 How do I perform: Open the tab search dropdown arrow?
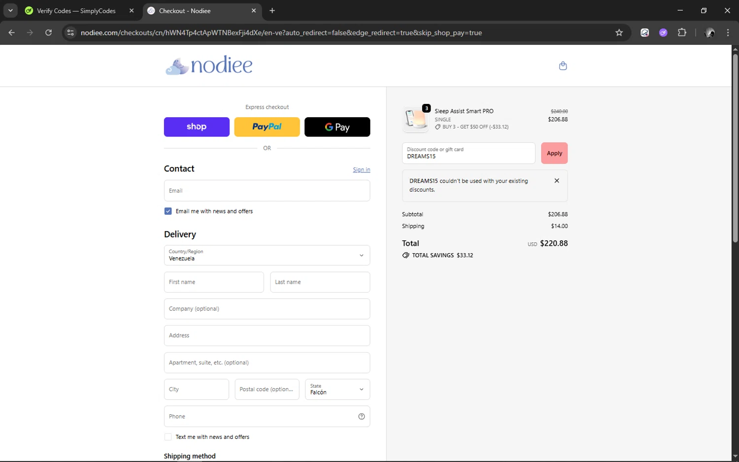click(x=10, y=10)
